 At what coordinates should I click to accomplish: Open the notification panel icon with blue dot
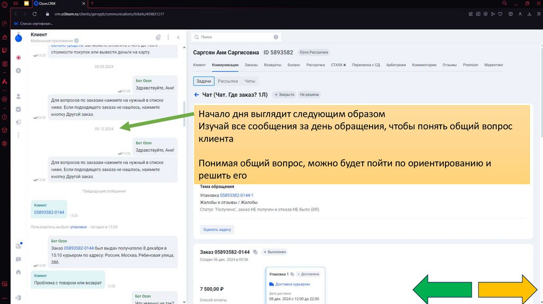(x=19, y=246)
